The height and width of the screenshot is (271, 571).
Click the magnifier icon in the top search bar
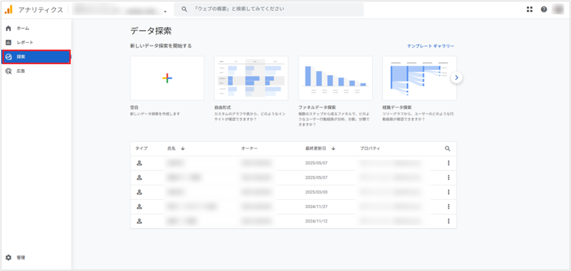(184, 9)
